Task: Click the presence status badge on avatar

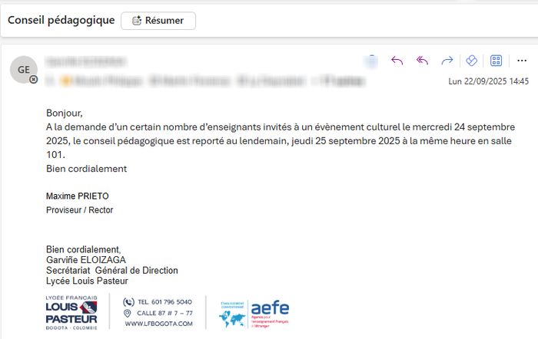Action: tap(34, 78)
